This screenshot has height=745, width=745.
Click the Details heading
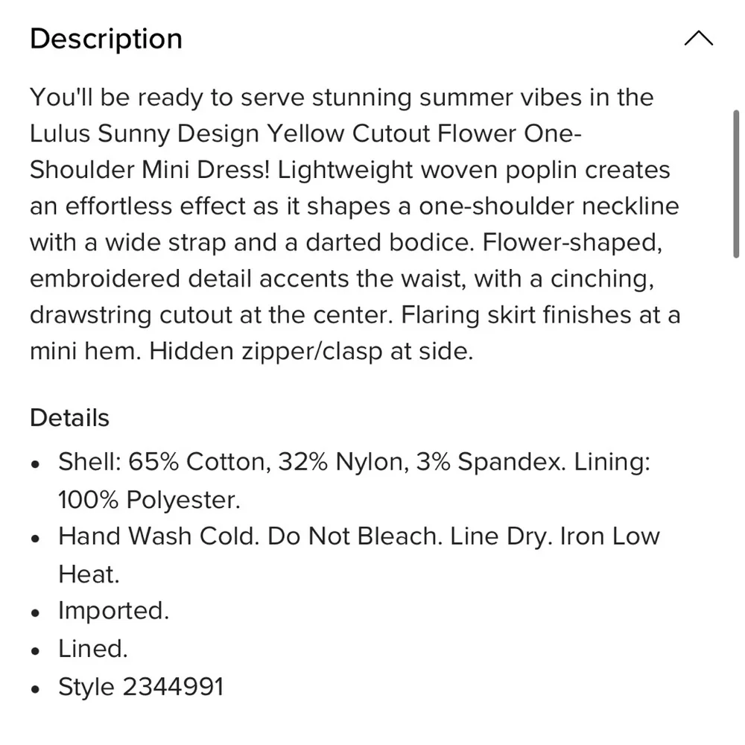(69, 418)
